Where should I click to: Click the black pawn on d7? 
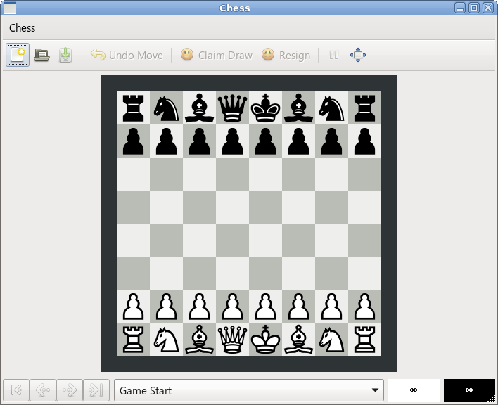click(233, 141)
